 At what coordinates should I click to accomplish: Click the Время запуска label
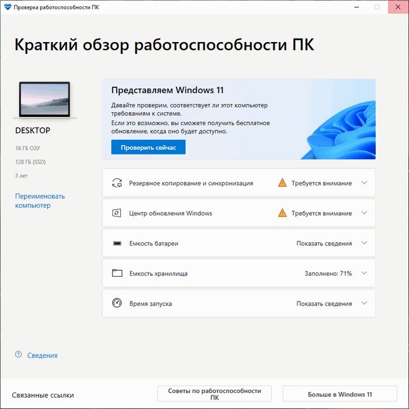pyautogui.click(x=151, y=304)
